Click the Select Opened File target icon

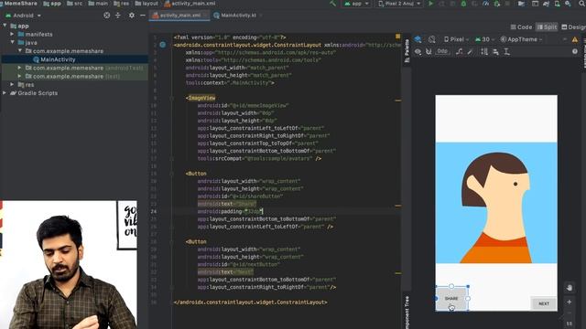tap(107, 16)
